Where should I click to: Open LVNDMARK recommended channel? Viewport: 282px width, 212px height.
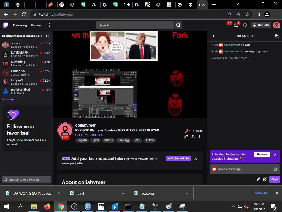(26, 54)
